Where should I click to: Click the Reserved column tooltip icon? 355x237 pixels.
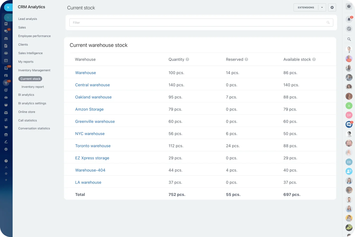tap(246, 59)
